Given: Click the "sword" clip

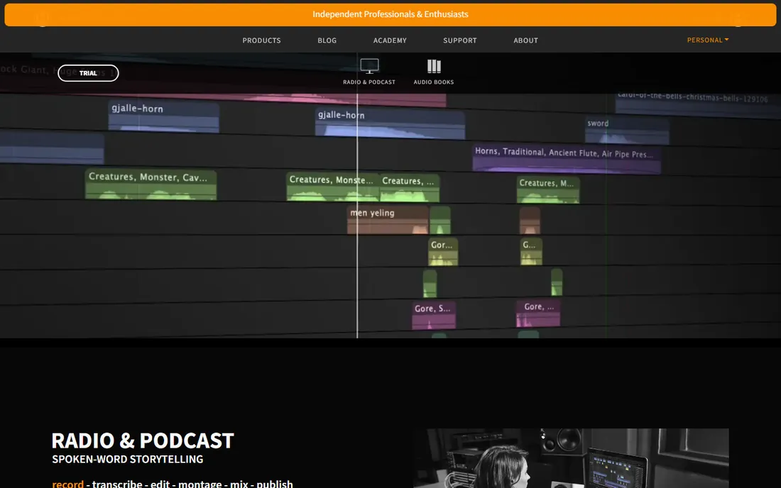Looking at the screenshot, I should point(627,131).
